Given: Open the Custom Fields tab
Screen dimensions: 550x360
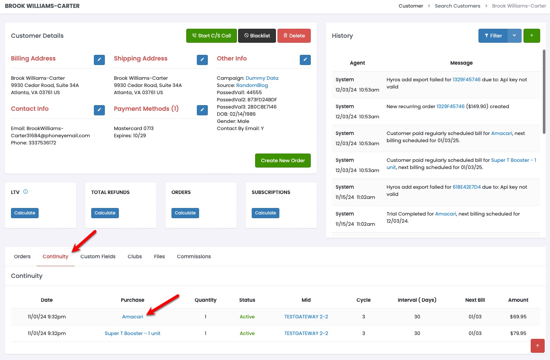Looking at the screenshot, I should click(98, 256).
